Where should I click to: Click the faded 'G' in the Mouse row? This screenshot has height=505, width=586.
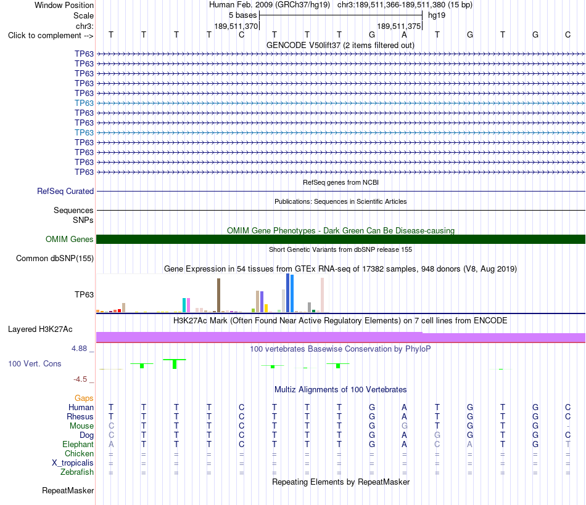404,426
